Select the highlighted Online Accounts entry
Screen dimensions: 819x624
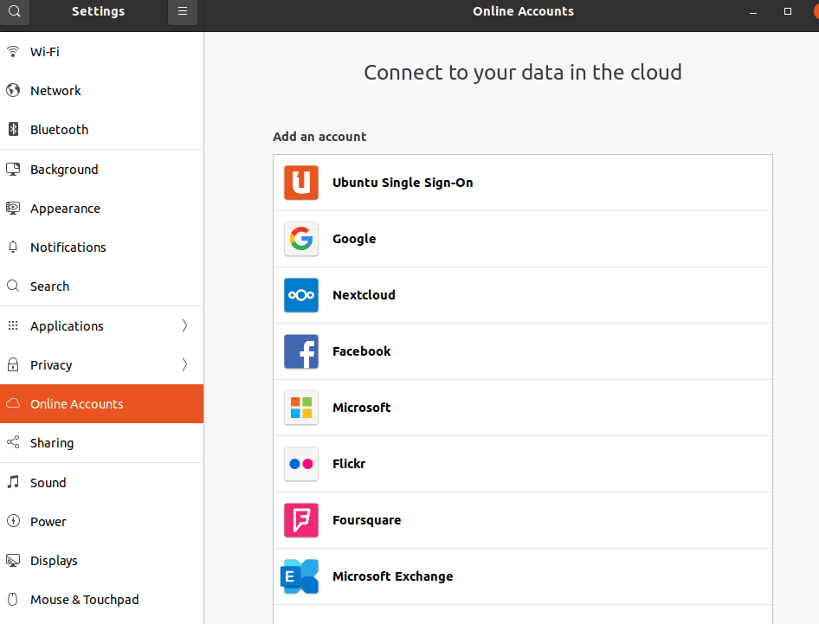pyautogui.click(x=102, y=403)
